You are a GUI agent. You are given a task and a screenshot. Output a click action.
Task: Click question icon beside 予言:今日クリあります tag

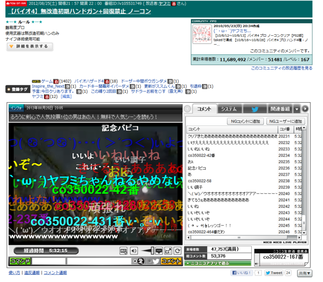[x=79, y=92]
